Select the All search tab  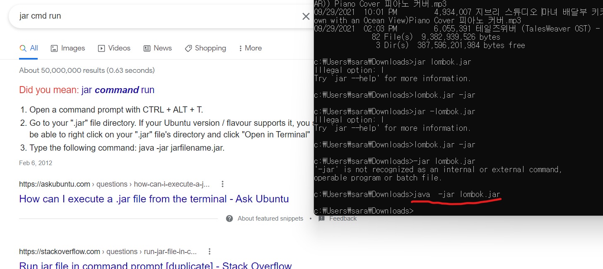[x=29, y=48]
